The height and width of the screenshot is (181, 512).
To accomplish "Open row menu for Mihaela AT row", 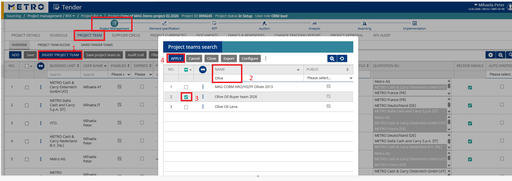I will click(x=41, y=87).
